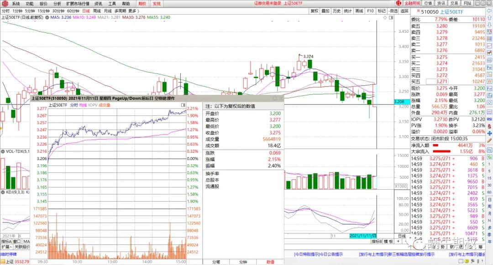Open the 今日公告提示 link at the bottom
Viewport: 493px width, 265px height.
click(x=331, y=254)
